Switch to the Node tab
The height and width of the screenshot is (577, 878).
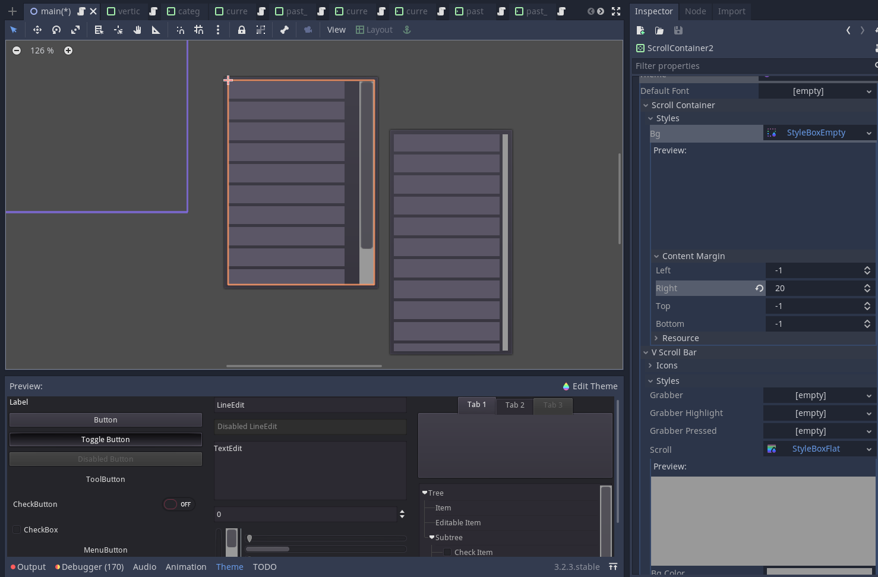point(695,11)
